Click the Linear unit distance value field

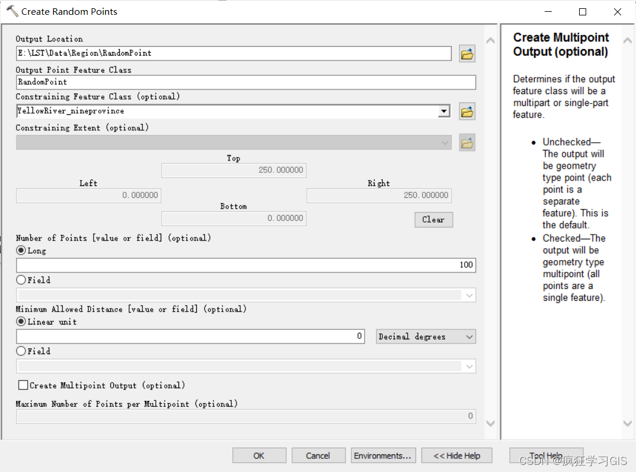[x=191, y=336]
